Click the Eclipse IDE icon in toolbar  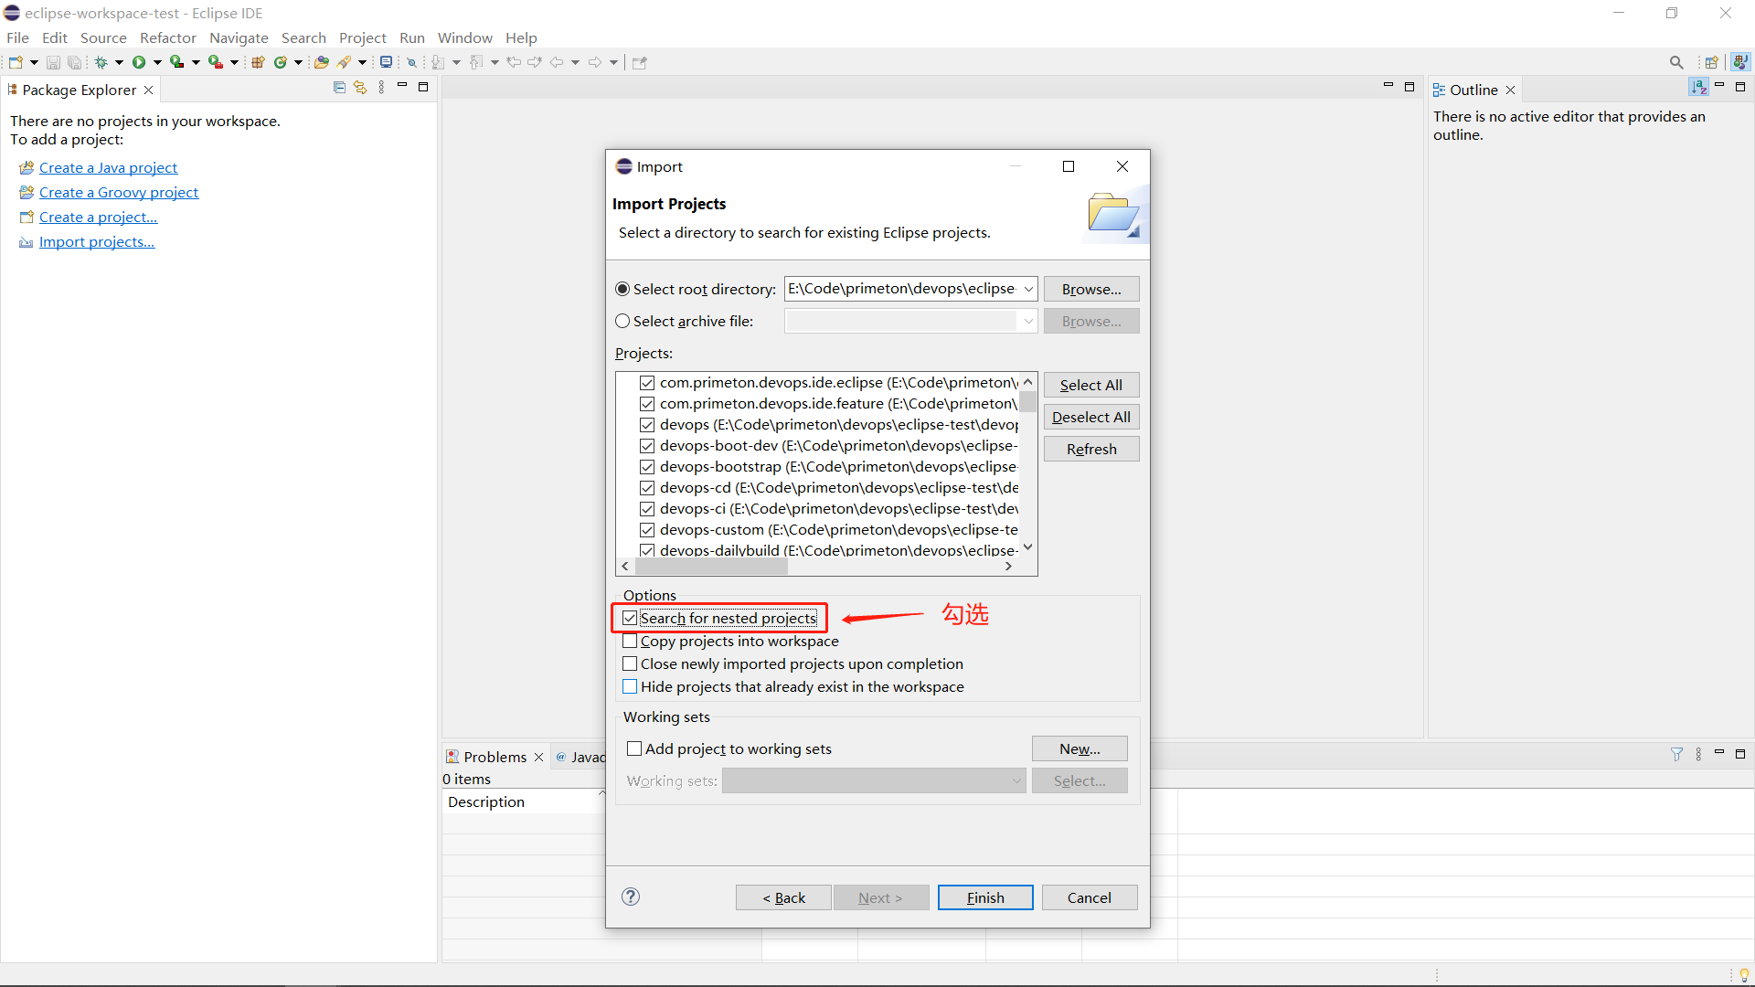(11, 12)
